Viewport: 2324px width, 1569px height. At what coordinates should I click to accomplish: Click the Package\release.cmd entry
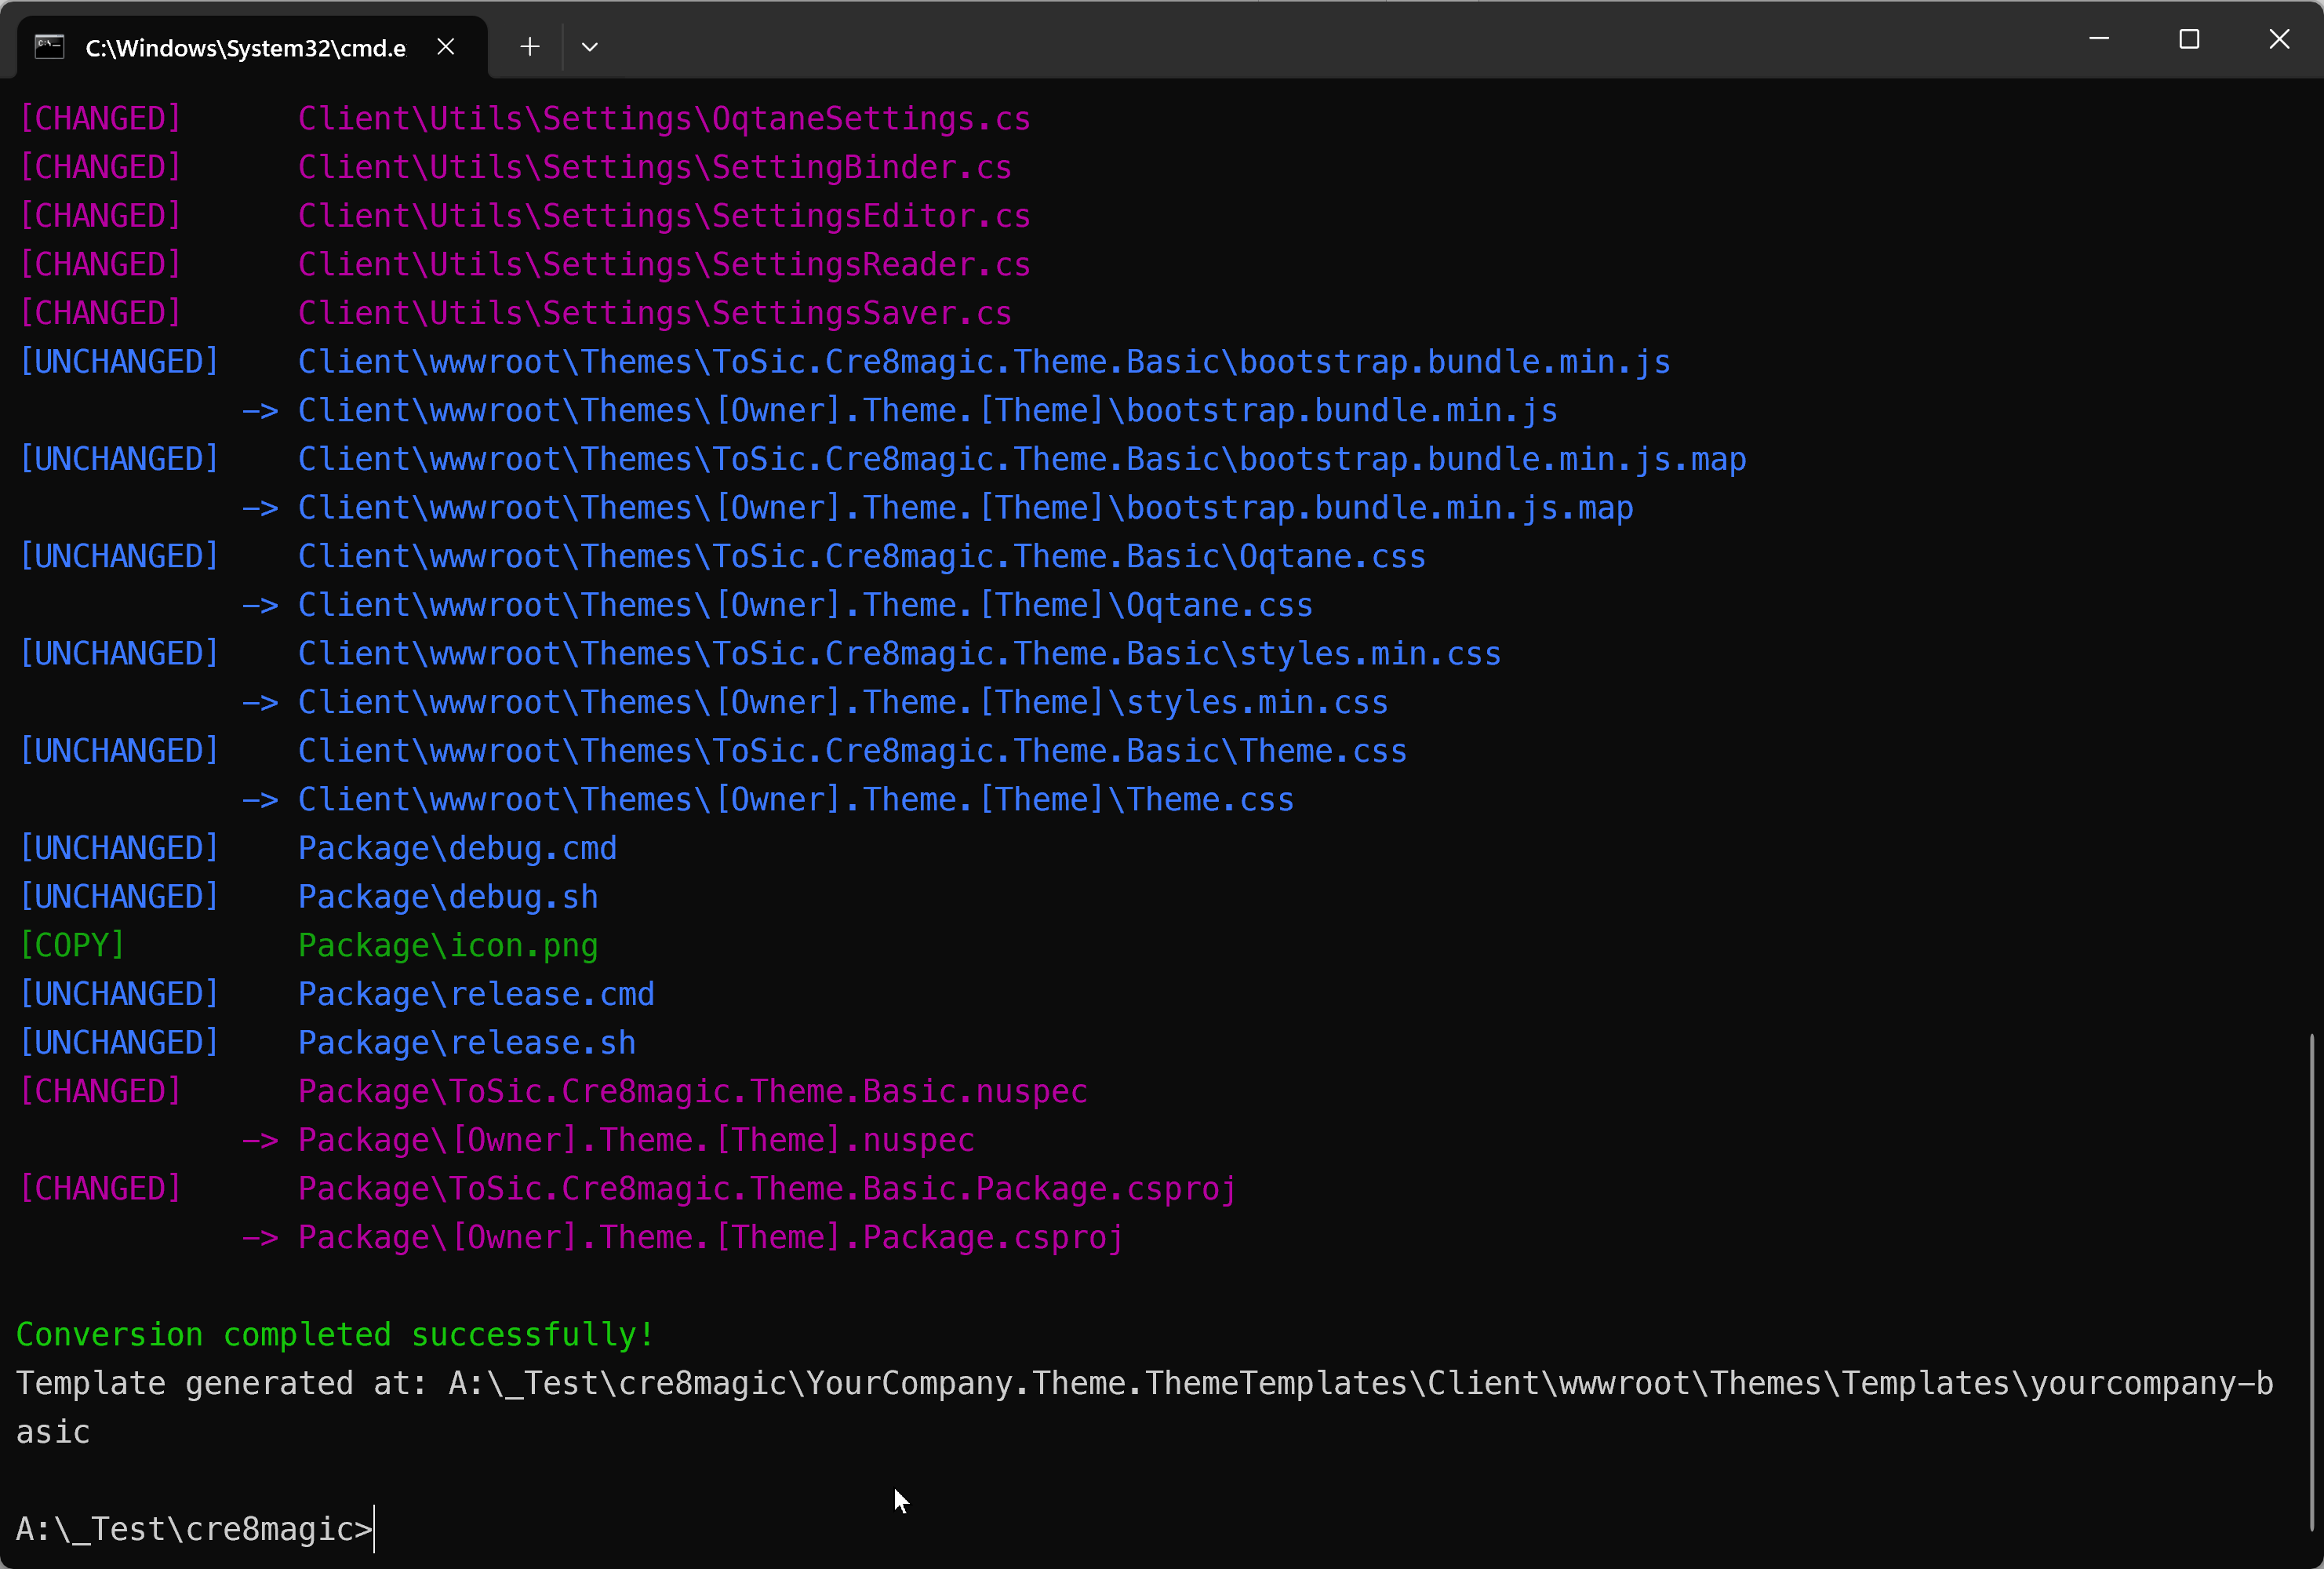click(476, 994)
